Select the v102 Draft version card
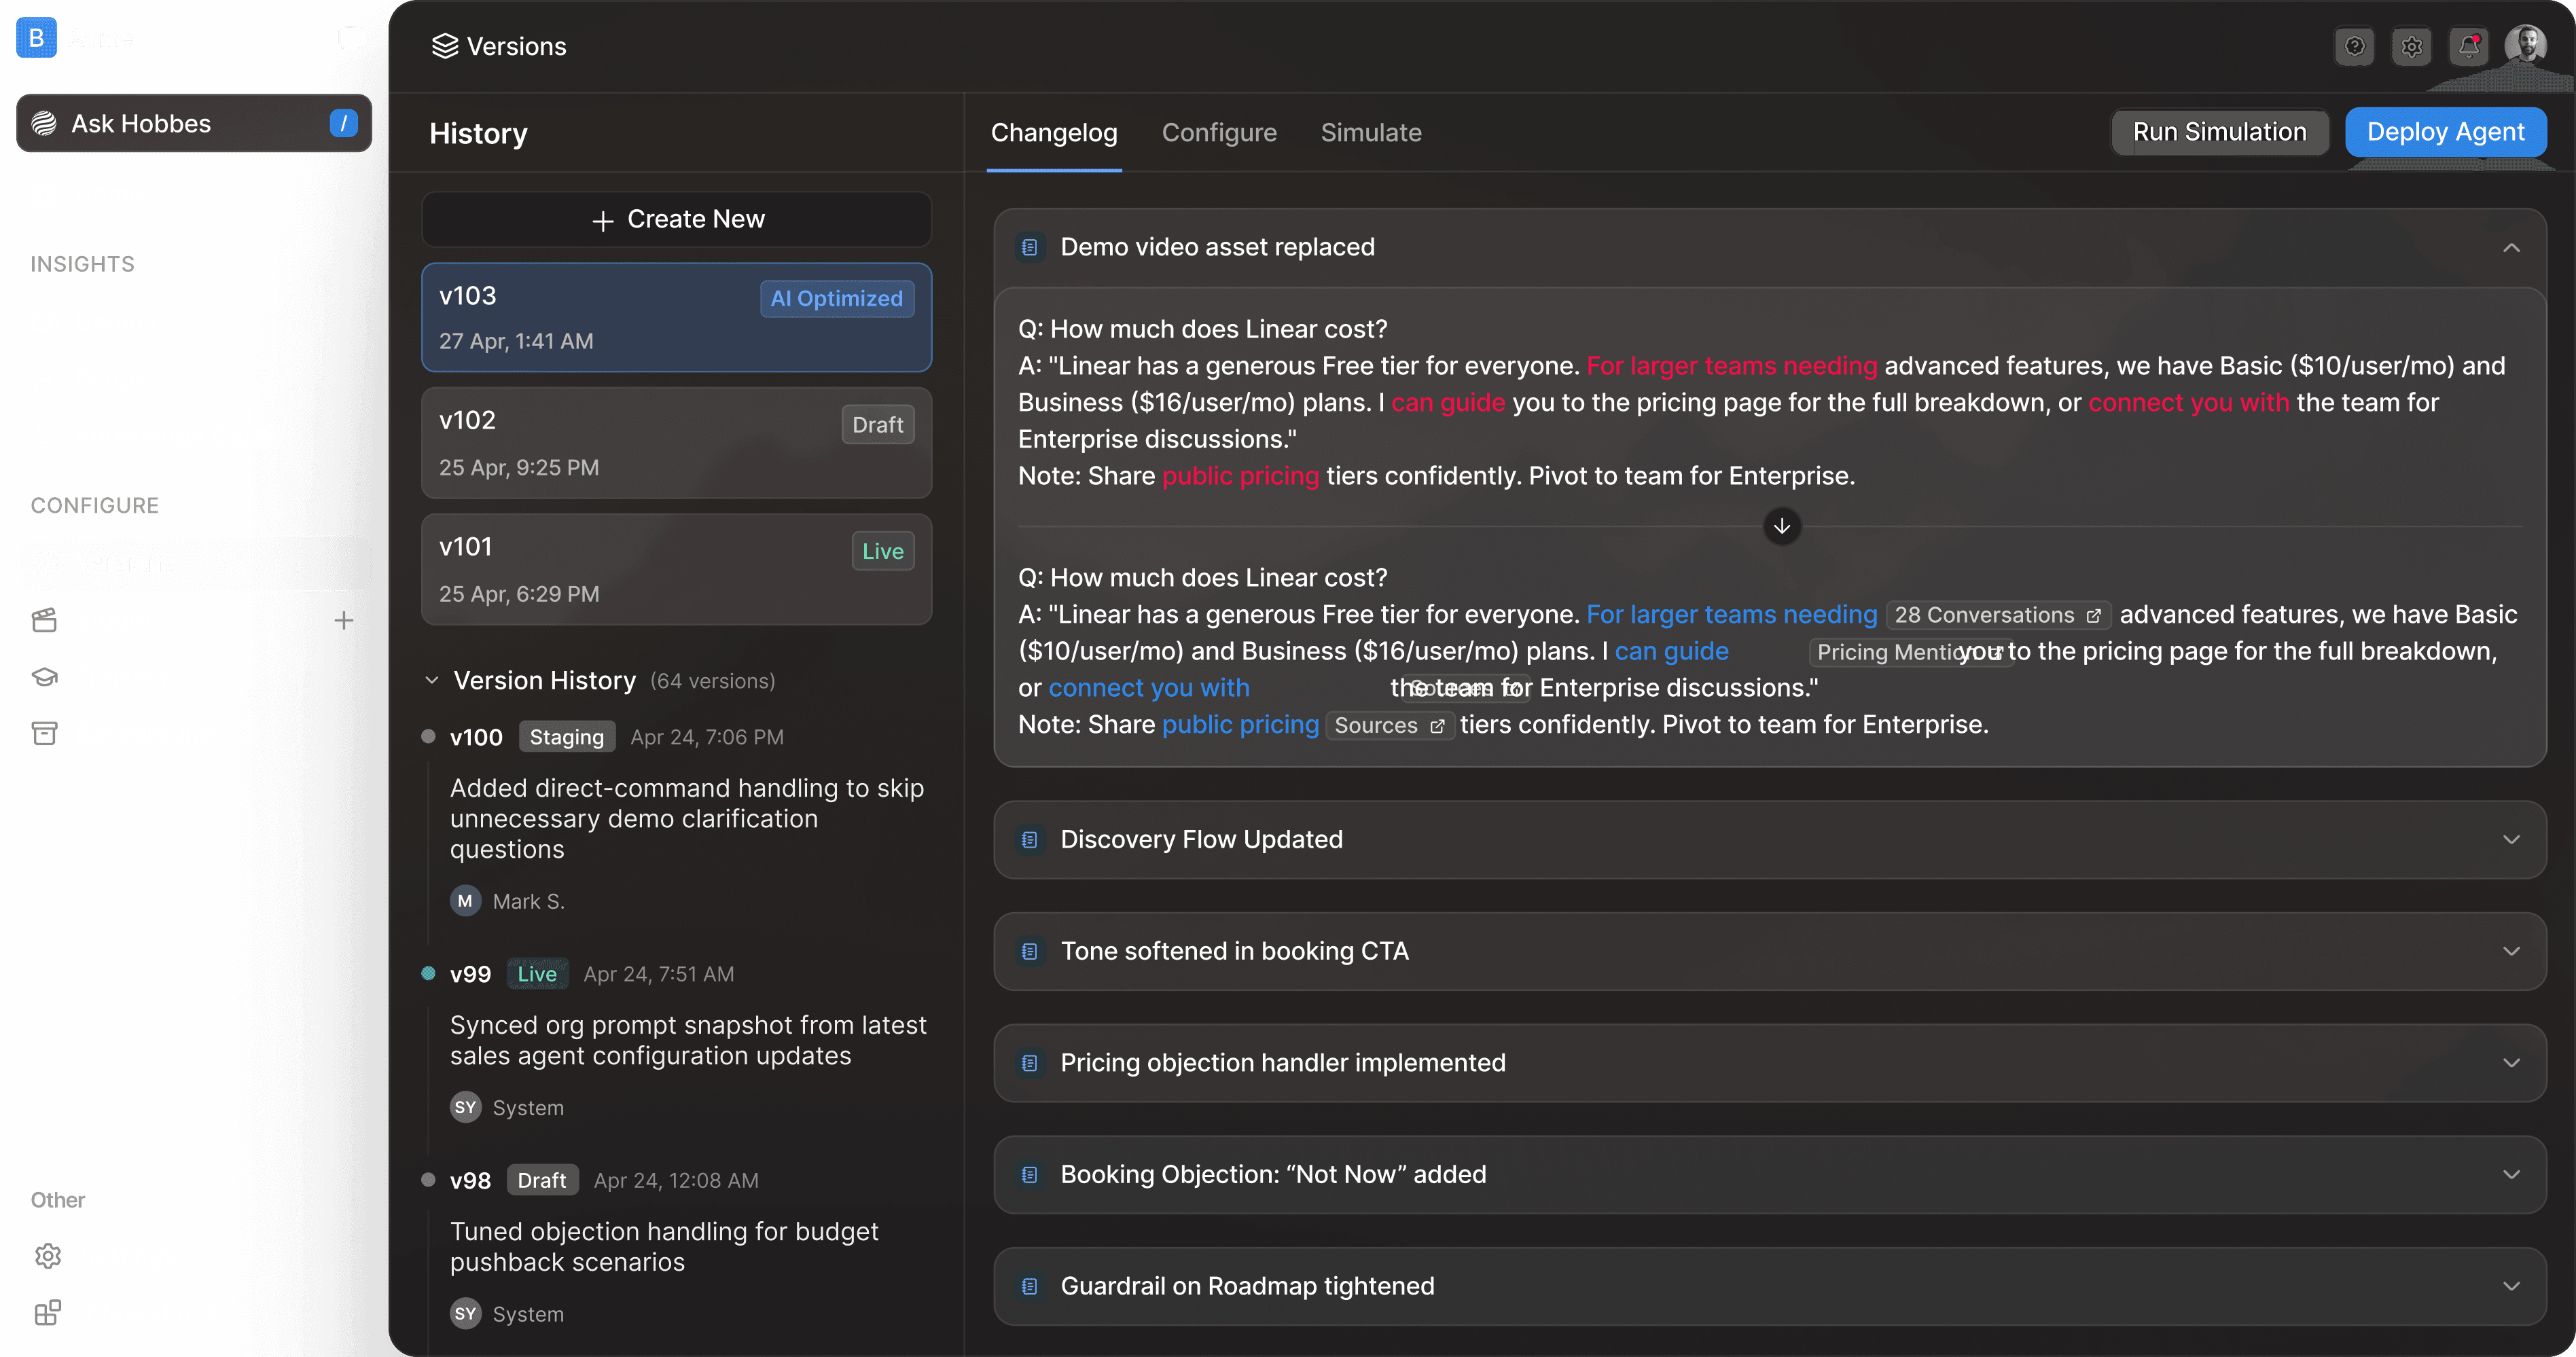 (676, 443)
